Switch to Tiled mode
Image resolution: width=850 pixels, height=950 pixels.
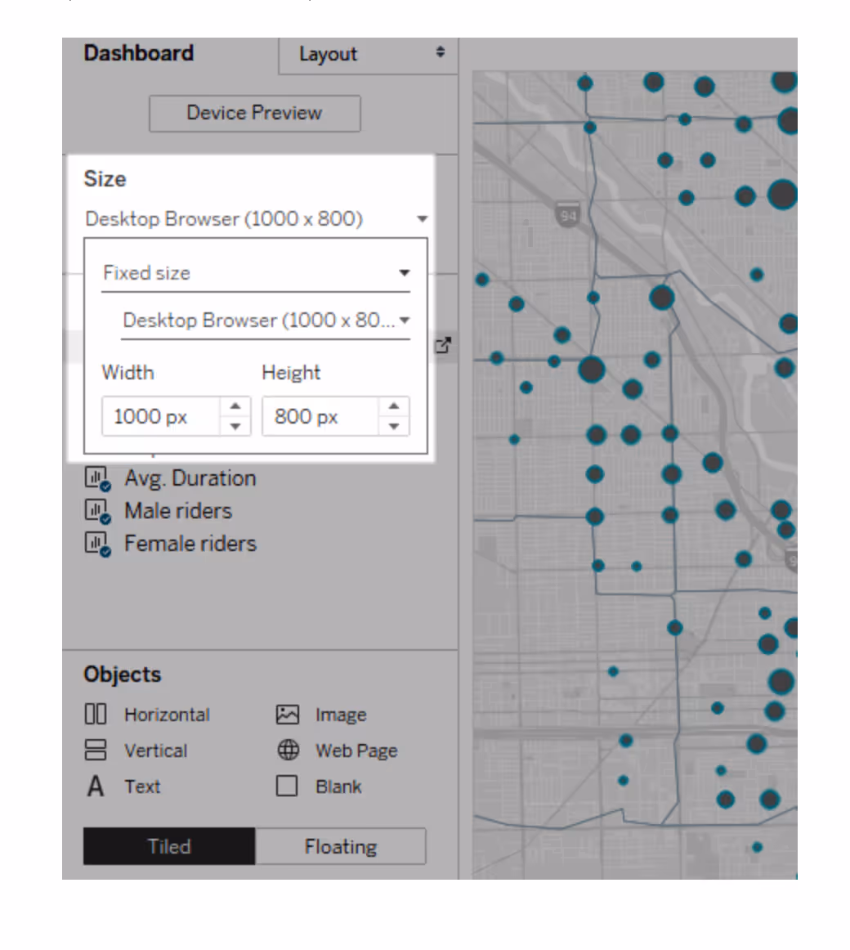tap(169, 846)
